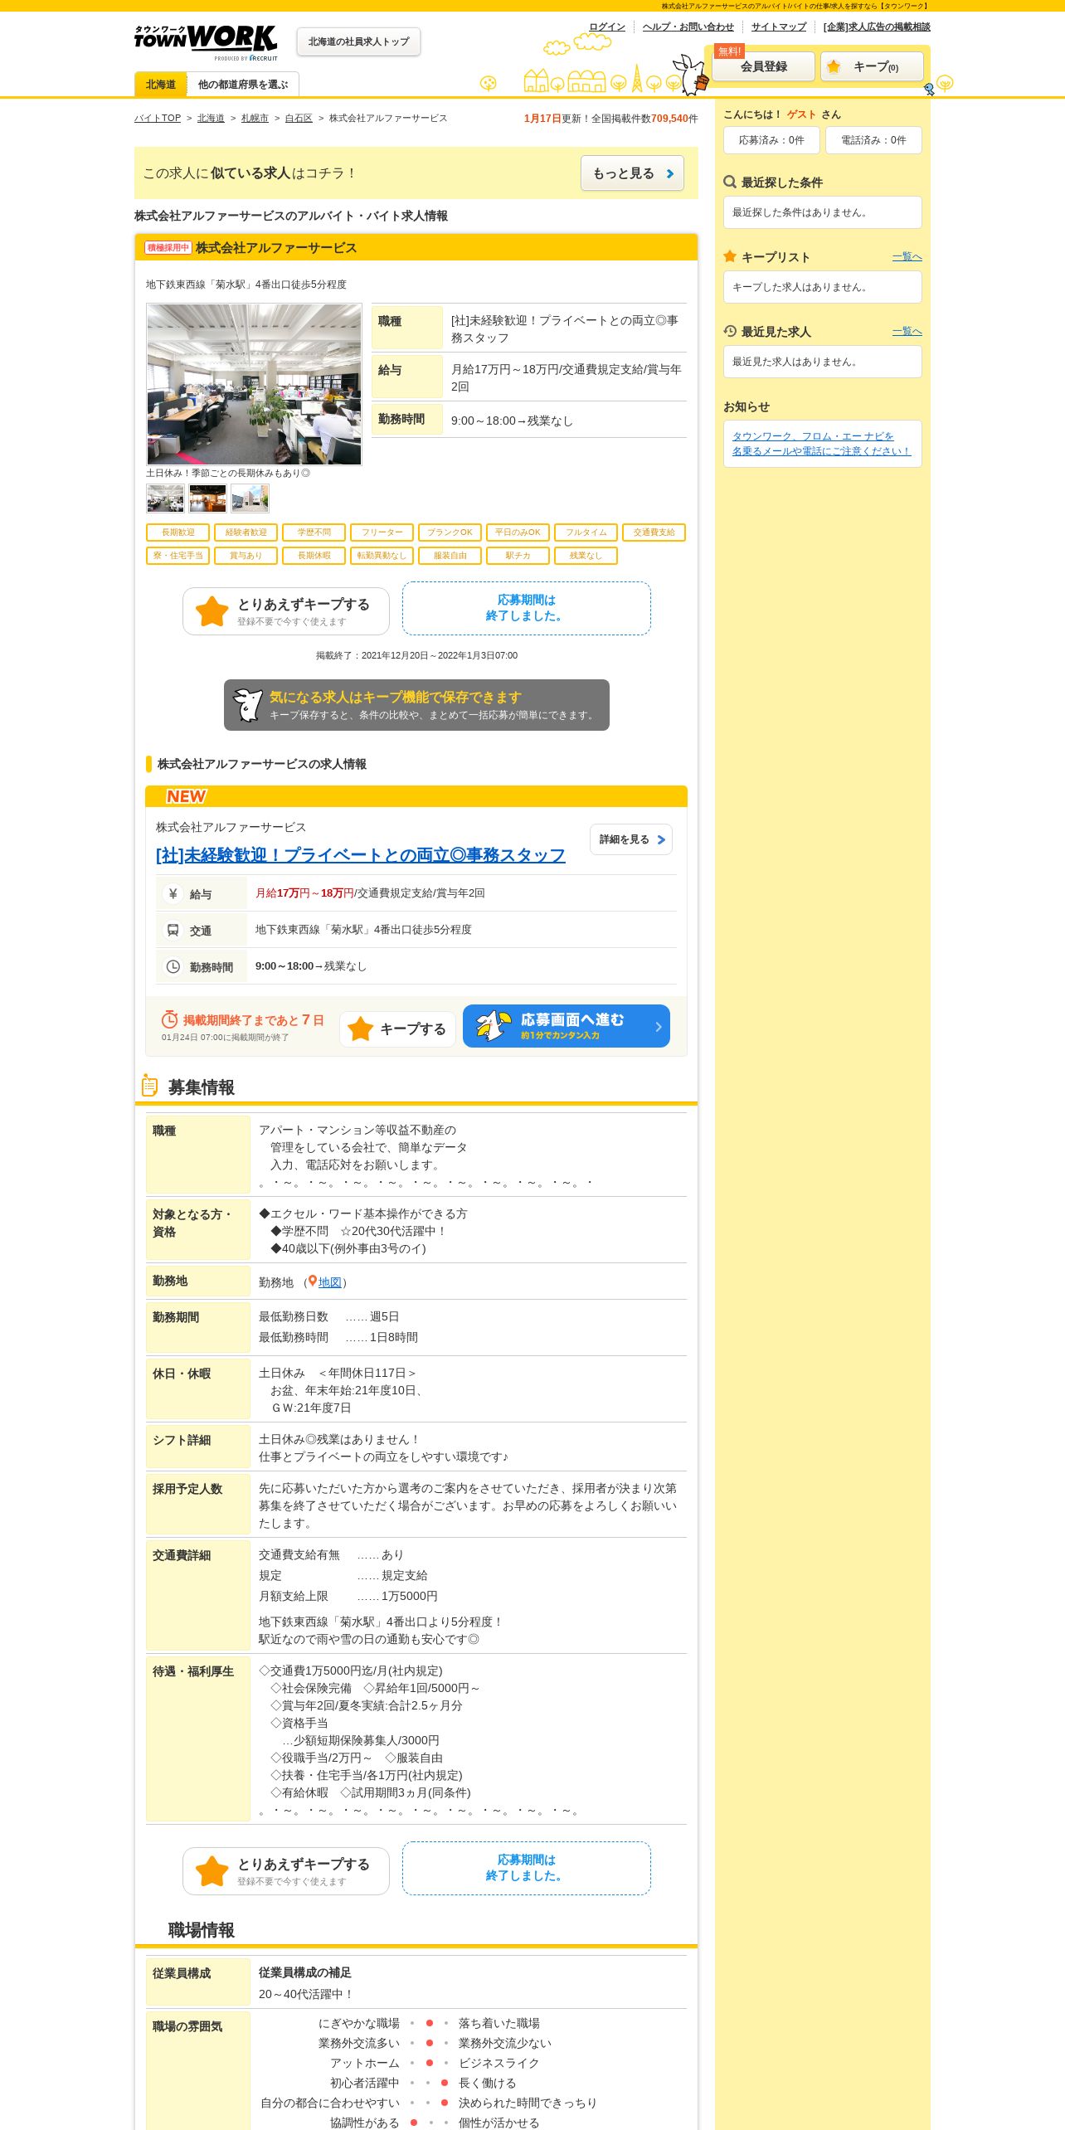Image resolution: width=1065 pixels, height=2130 pixels.
Task: Open the タウンワーク、フロム・エー ナビ notice link
Action: (x=821, y=444)
